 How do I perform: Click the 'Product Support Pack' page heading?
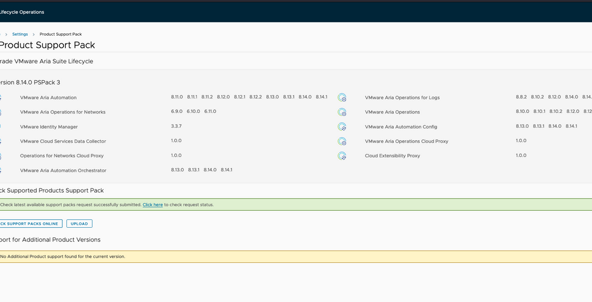(x=47, y=45)
